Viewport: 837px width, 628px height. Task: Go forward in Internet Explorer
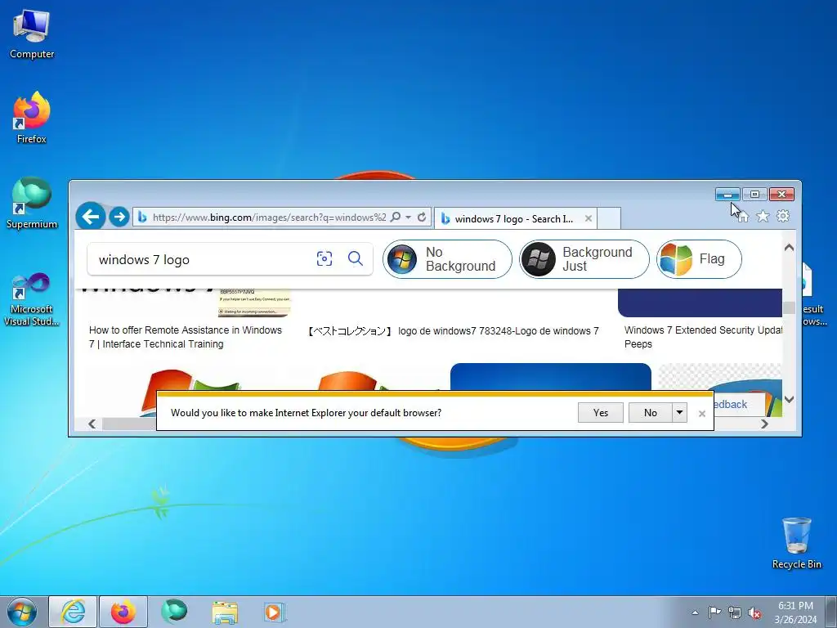119,217
